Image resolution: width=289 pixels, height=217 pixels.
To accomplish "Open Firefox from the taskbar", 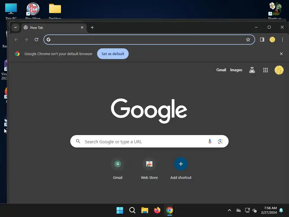I will [157, 210].
